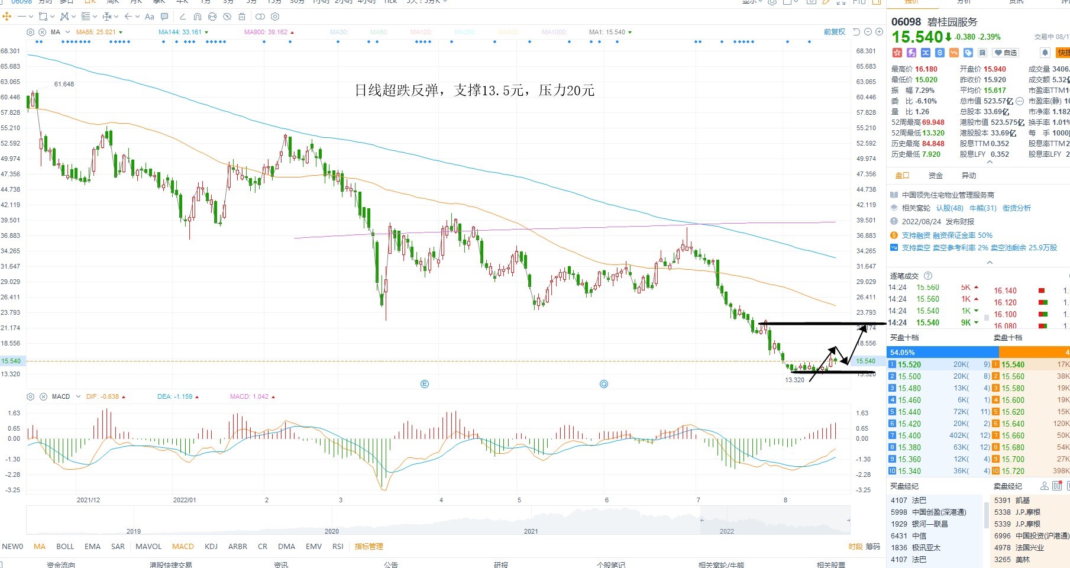
Task: Add stock via 自选 button
Action: point(1005,53)
